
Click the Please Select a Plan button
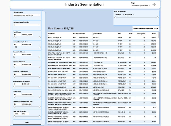pos(146,29)
